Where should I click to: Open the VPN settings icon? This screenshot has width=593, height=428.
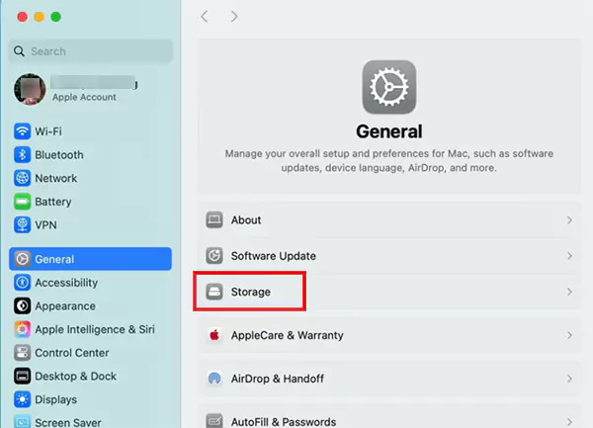pyautogui.click(x=22, y=225)
